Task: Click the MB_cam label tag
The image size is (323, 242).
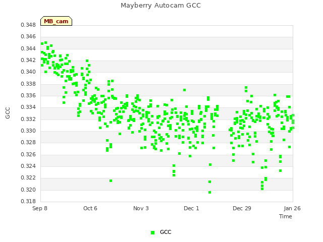Action: [56, 21]
